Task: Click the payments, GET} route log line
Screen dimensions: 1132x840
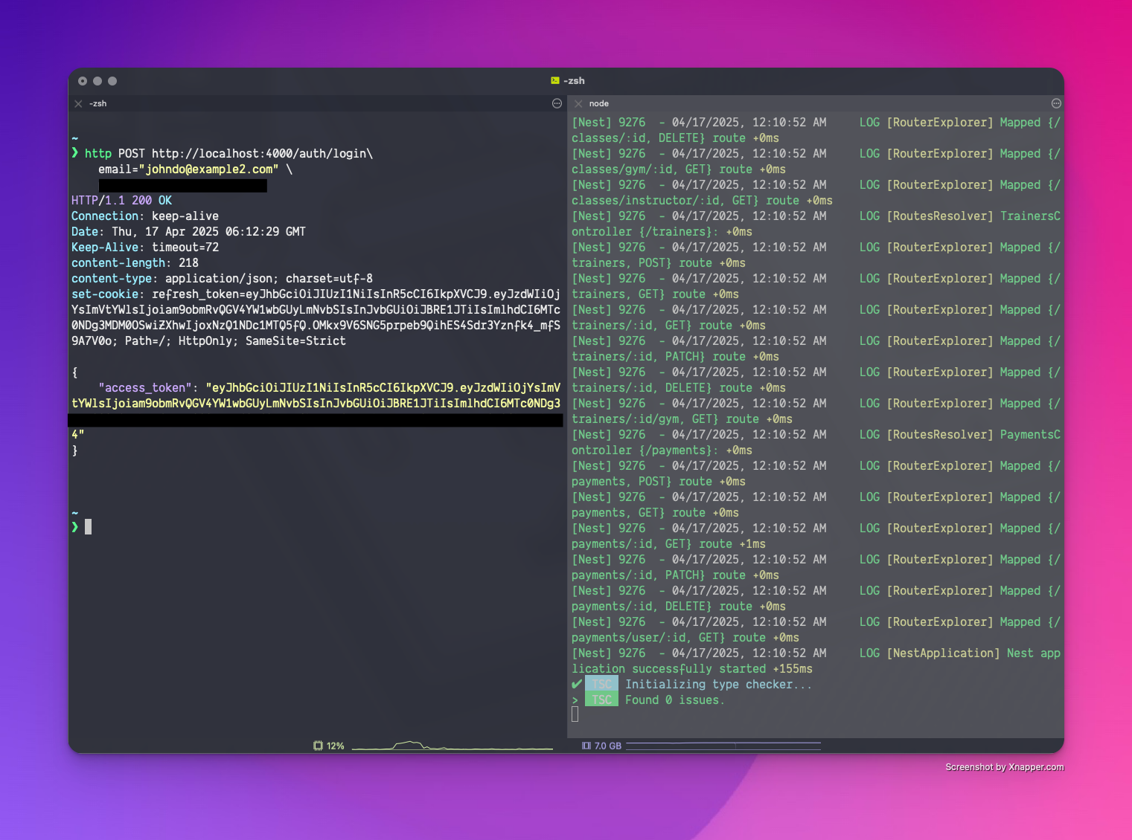Action: coord(655,512)
